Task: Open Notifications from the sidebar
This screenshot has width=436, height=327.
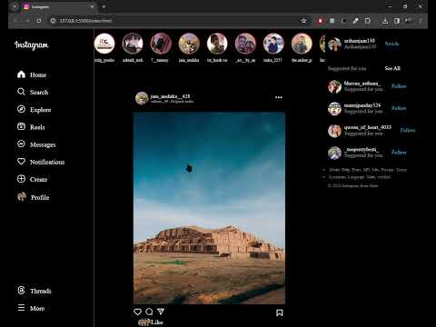Action: coord(41,162)
